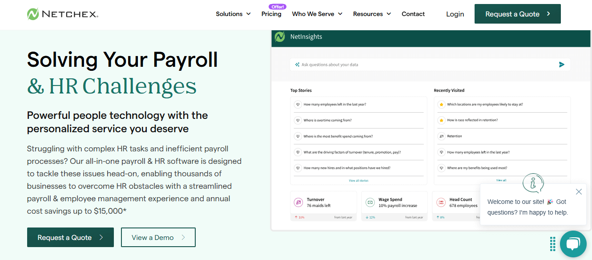Click the sparkle icon in the question field
This screenshot has height=260, width=592.
[x=297, y=65]
